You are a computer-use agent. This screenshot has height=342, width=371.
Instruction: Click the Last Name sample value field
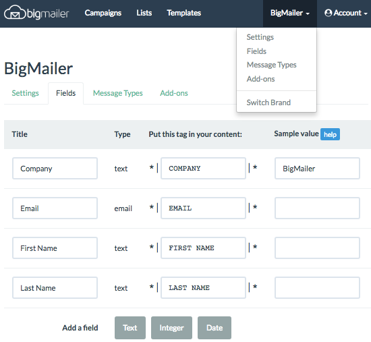(x=317, y=288)
